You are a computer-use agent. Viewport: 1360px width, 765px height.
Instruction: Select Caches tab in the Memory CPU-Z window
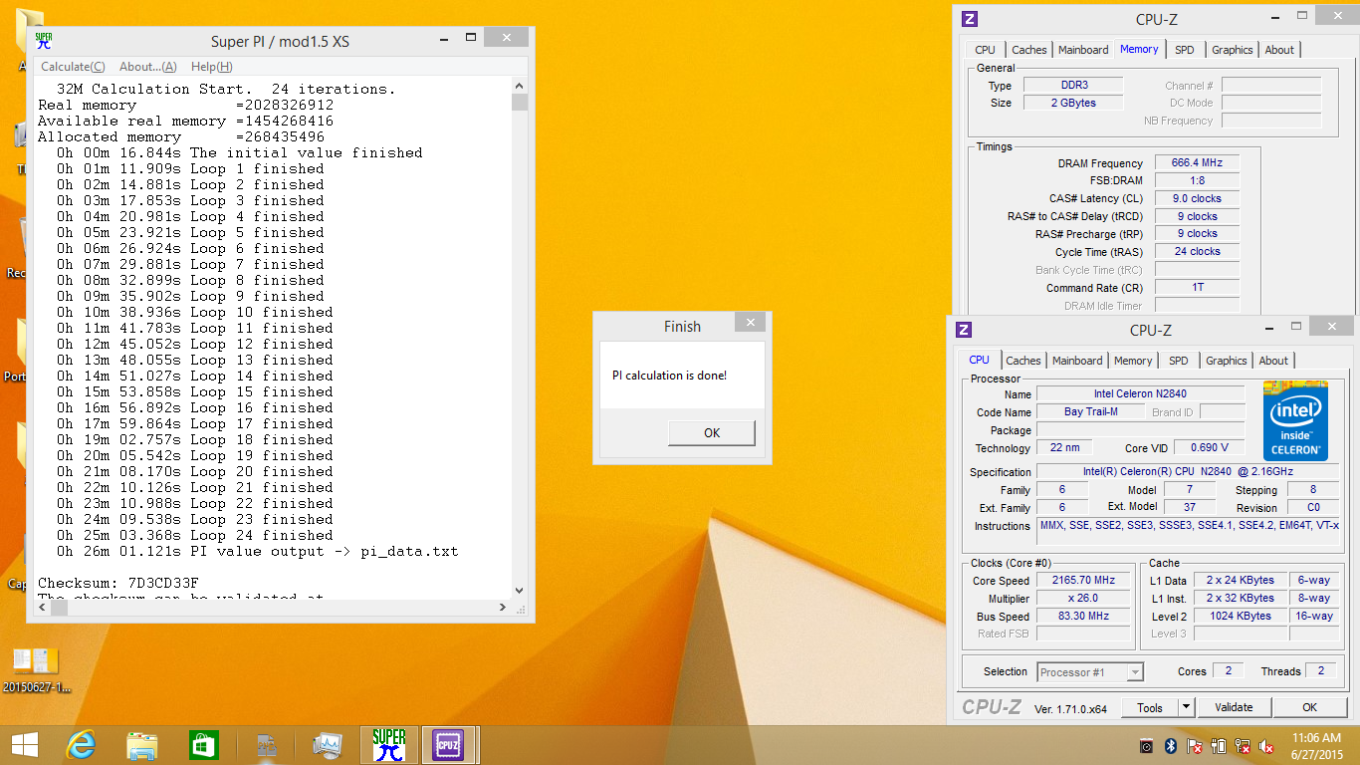point(1028,50)
